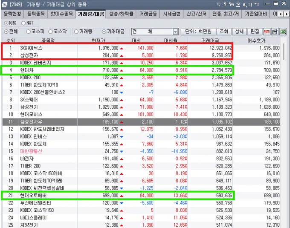Select the SK스퀘어 row
The height and width of the screenshot is (228, 290).
pyautogui.click(x=141, y=100)
